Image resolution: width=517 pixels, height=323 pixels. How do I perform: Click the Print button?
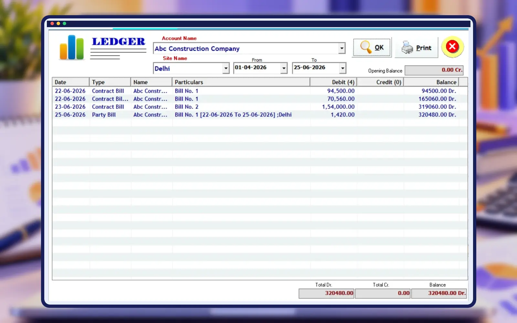click(416, 47)
